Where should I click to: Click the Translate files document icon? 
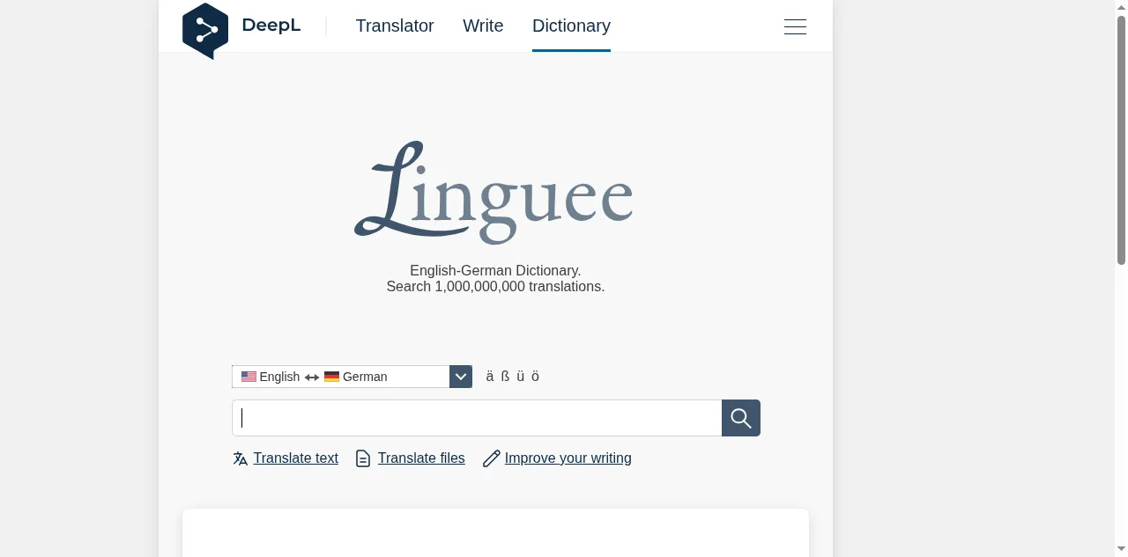point(363,458)
